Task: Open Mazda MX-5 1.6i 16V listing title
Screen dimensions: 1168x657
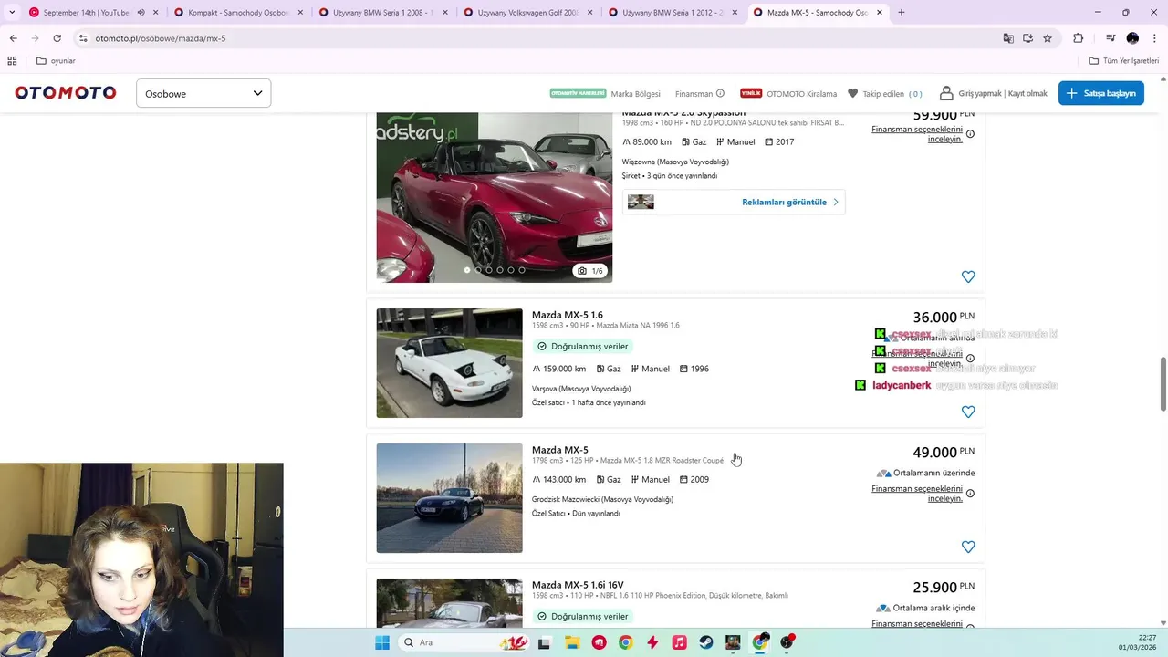Action: pos(578,585)
